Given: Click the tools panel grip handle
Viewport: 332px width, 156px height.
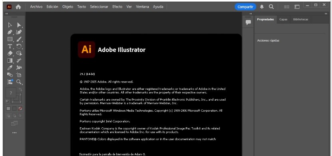Looking at the screenshot, I should pos(14,17).
